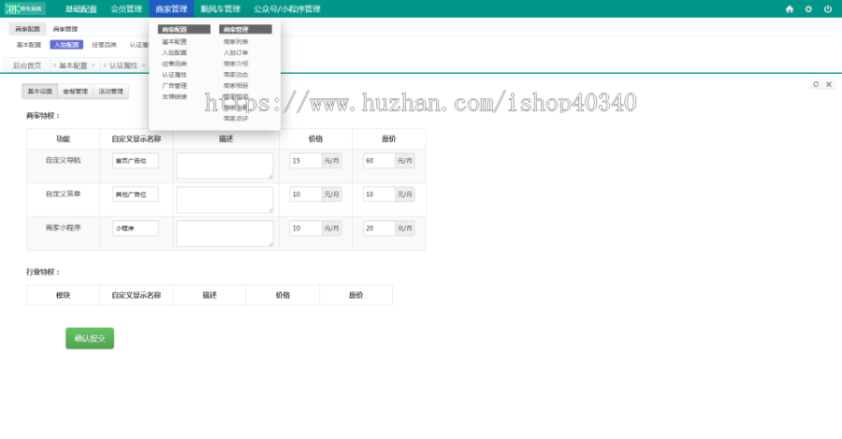The width and height of the screenshot is (842, 439).
Task: Click the home icon in top bar
Action: pos(789,8)
